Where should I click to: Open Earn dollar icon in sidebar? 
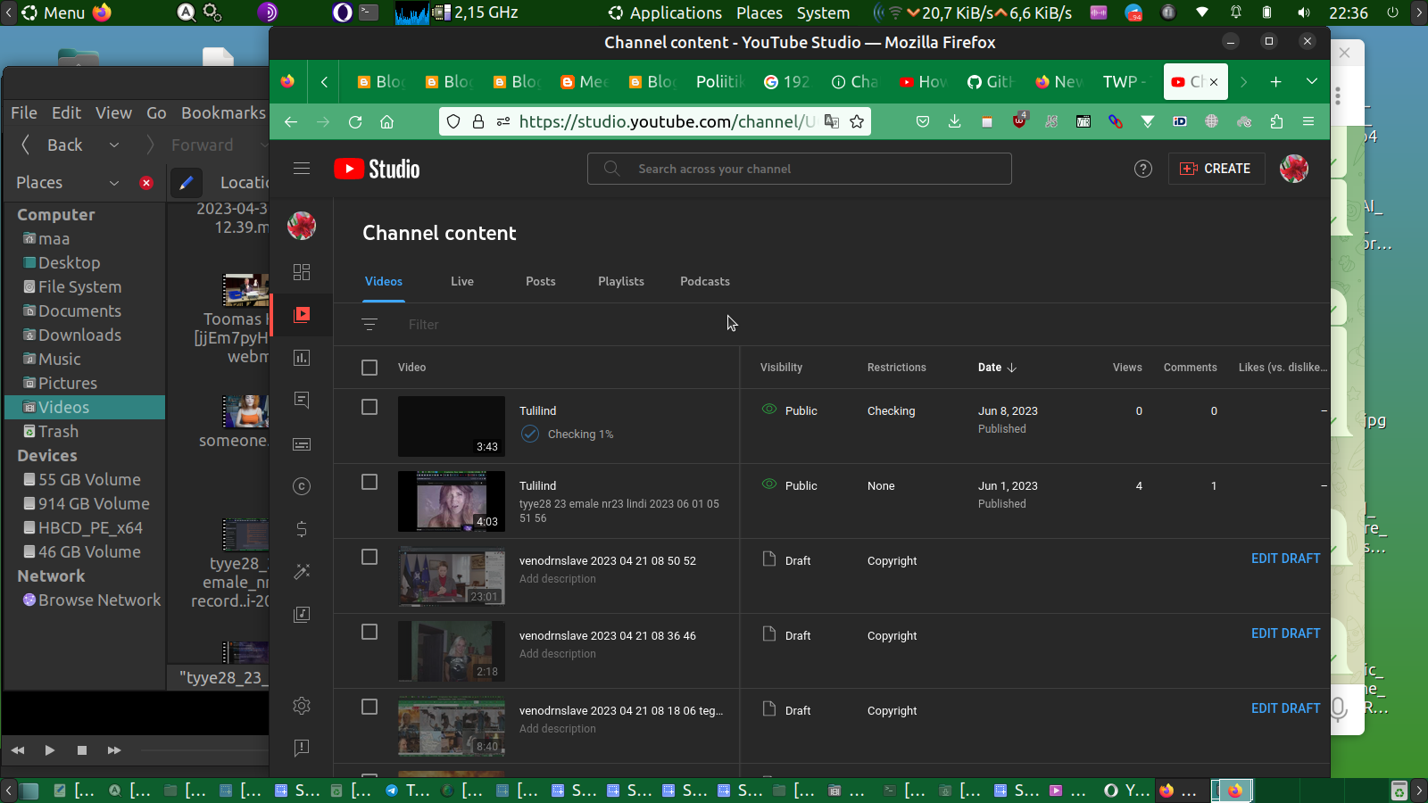click(x=302, y=529)
